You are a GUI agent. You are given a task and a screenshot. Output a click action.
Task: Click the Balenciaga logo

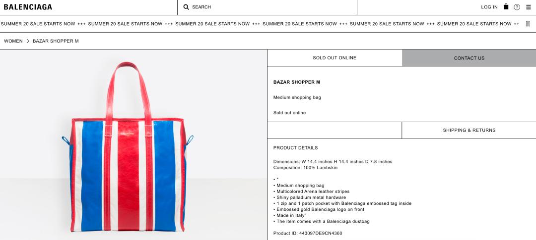click(28, 7)
